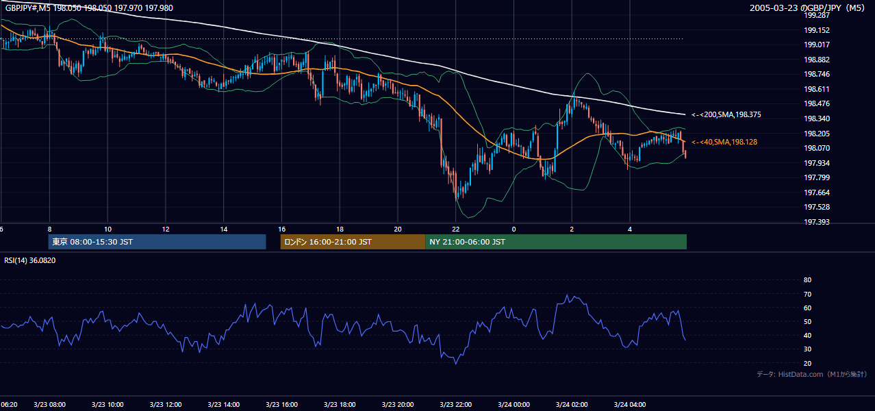Click price axis value 198.205
This screenshot has width=875, height=411.
pyautogui.click(x=817, y=134)
